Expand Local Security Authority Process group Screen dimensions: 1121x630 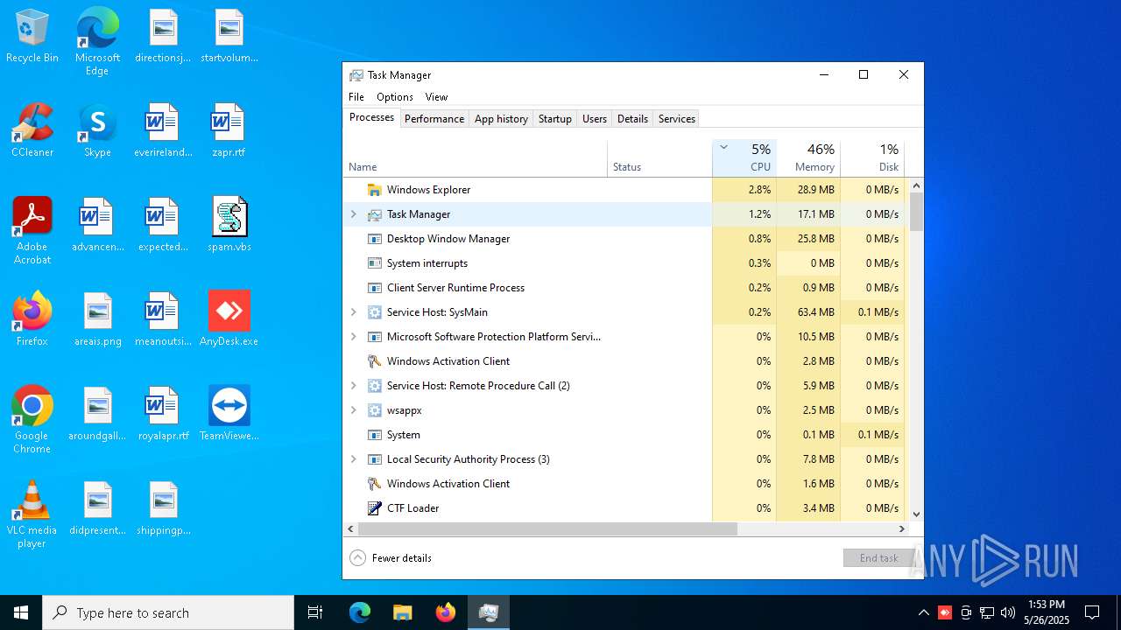tap(354, 459)
